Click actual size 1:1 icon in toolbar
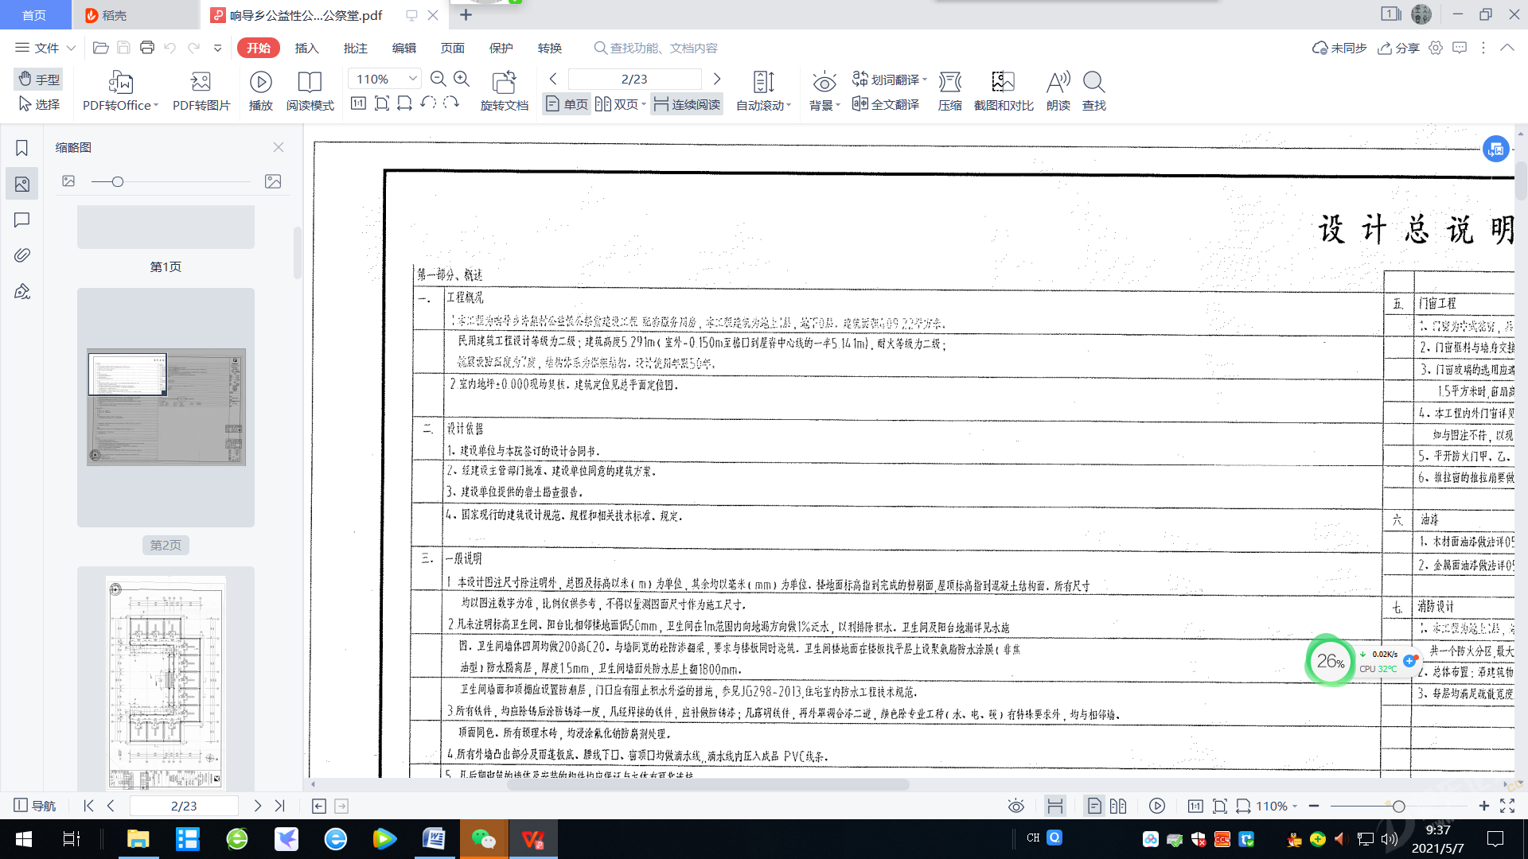1528x859 pixels. coord(358,103)
